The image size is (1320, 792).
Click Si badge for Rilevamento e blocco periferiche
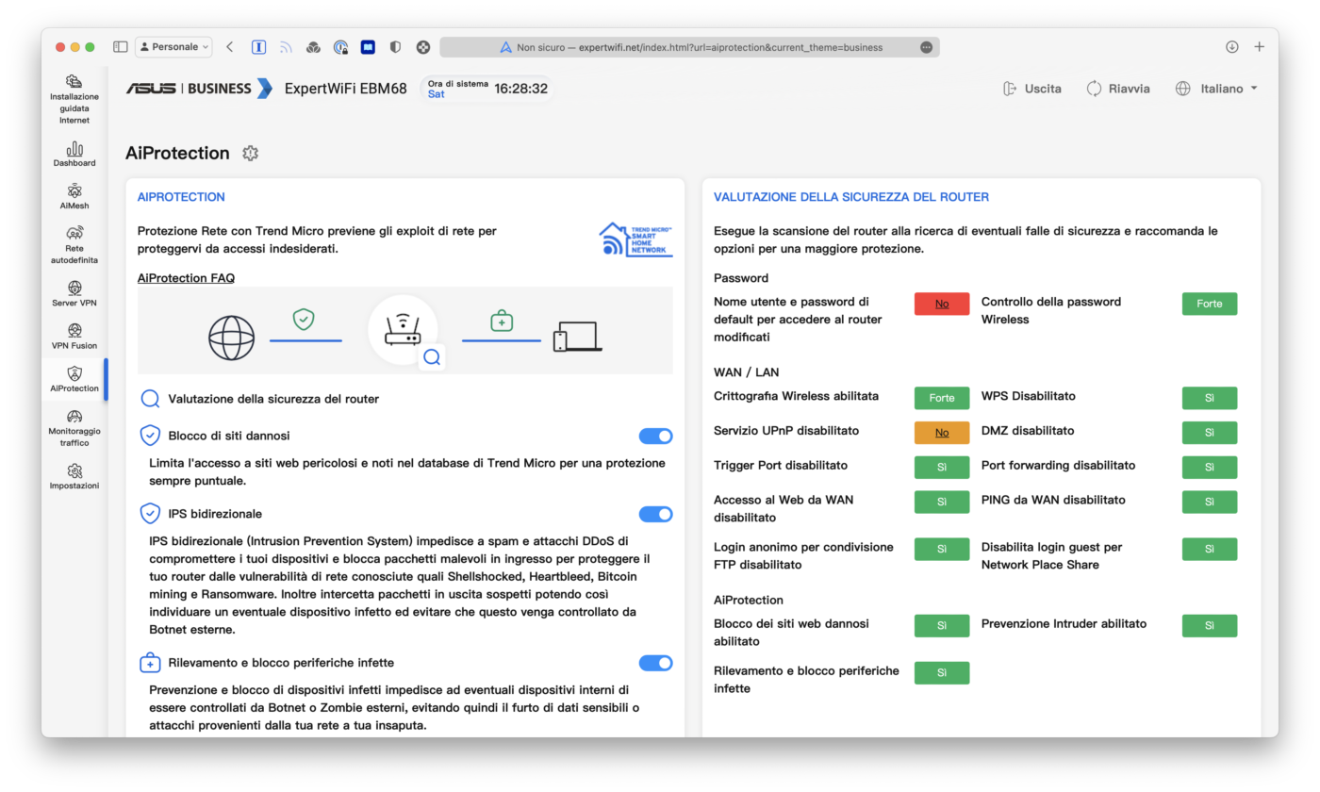[942, 672]
